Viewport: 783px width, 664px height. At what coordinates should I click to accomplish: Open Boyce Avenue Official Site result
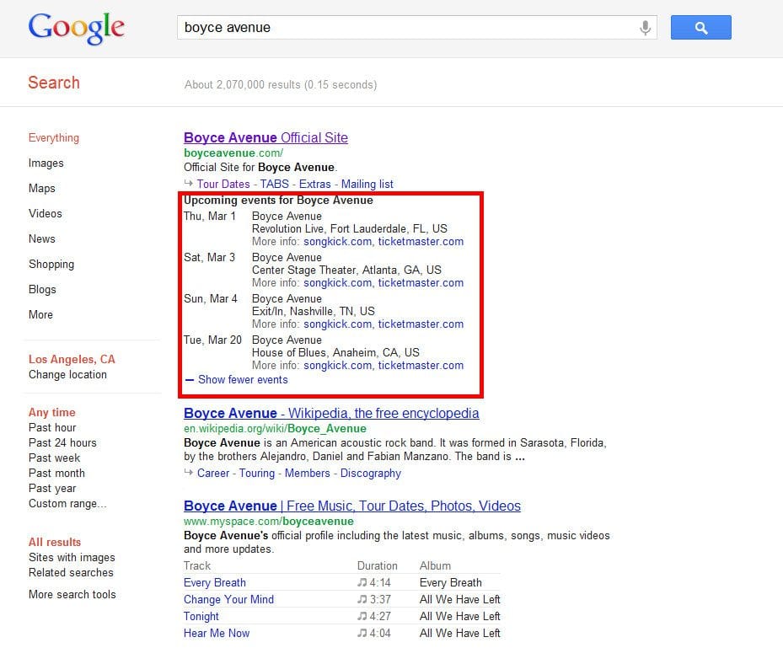tap(265, 138)
